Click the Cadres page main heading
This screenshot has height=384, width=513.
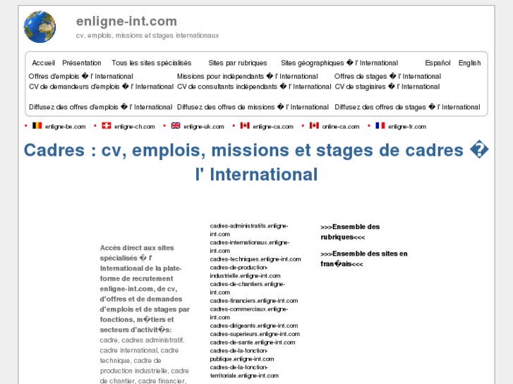(x=257, y=163)
